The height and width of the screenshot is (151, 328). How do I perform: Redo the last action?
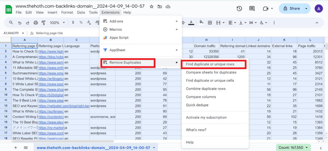pos(28,23)
